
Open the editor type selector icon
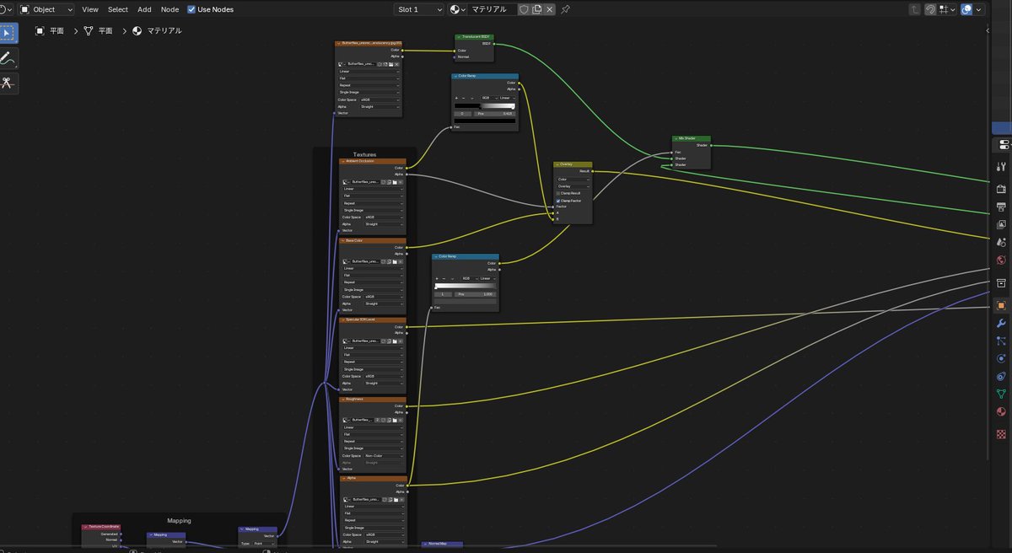point(7,9)
